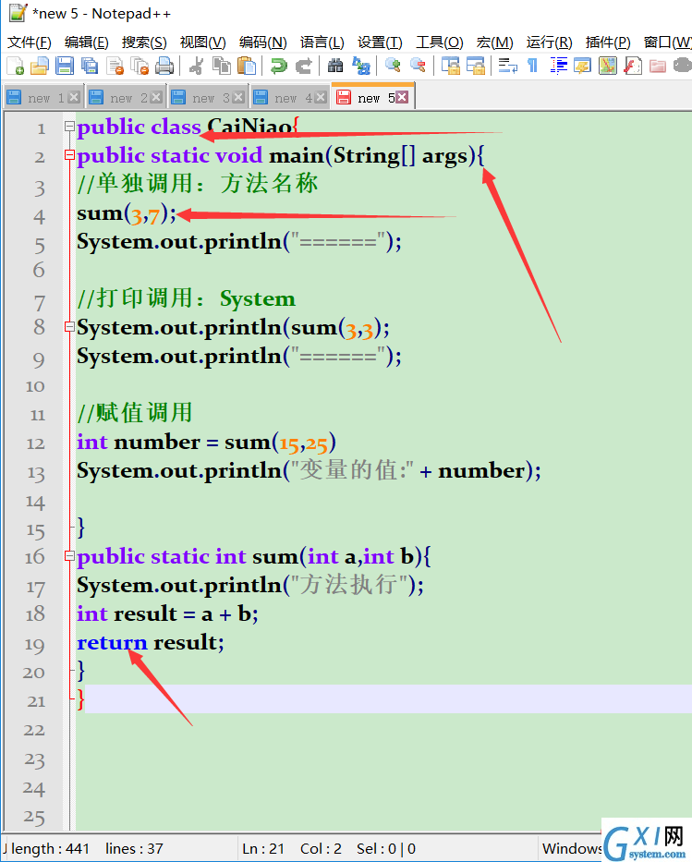Open function list toolbar icon
This screenshot has height=862, width=692.
[x=633, y=66]
